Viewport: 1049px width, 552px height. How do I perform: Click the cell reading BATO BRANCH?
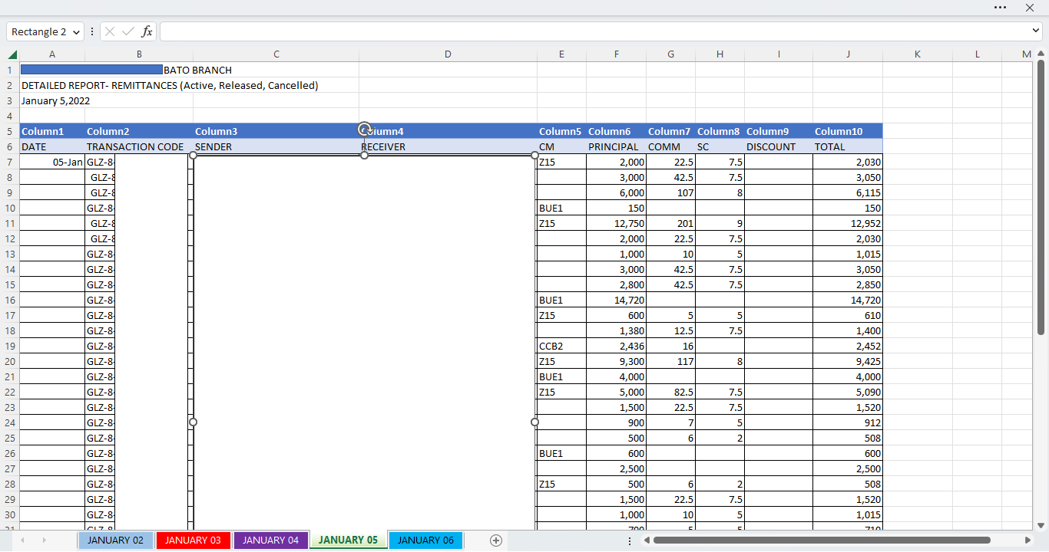click(x=197, y=70)
